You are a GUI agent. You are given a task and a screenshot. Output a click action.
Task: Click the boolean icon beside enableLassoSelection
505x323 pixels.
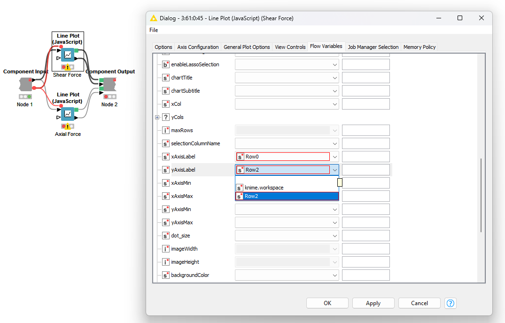[x=166, y=64]
